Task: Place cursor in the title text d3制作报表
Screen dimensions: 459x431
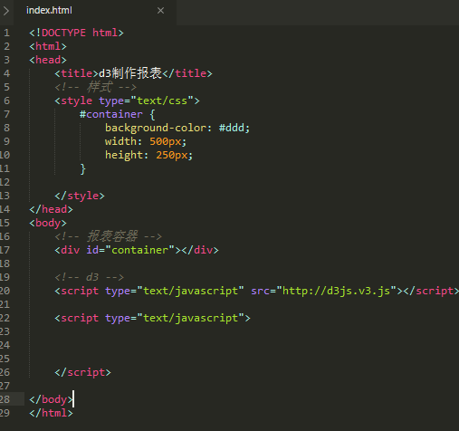Action: [x=130, y=73]
